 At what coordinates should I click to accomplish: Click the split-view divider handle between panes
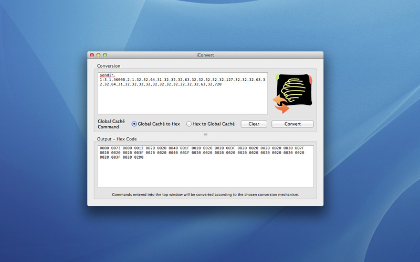[205, 135]
